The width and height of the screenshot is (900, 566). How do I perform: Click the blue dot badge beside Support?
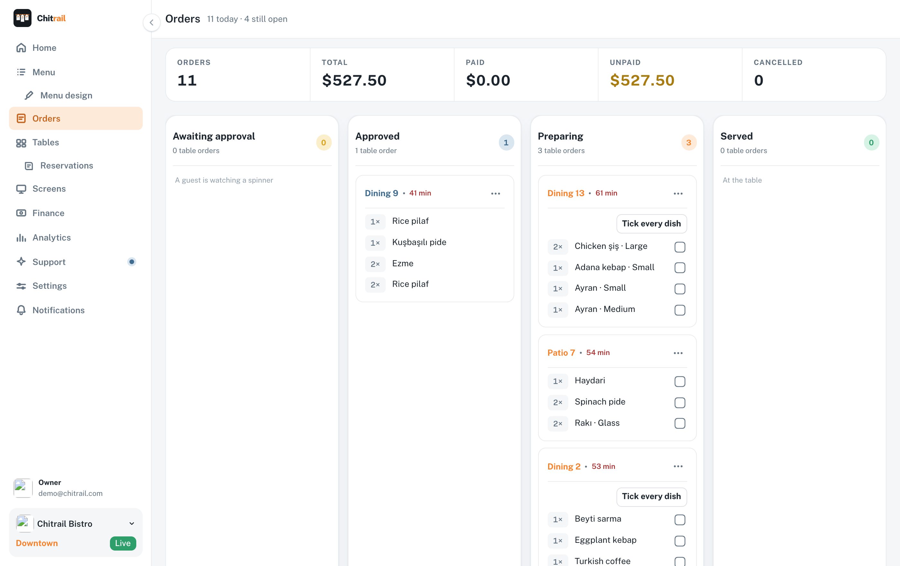(131, 262)
